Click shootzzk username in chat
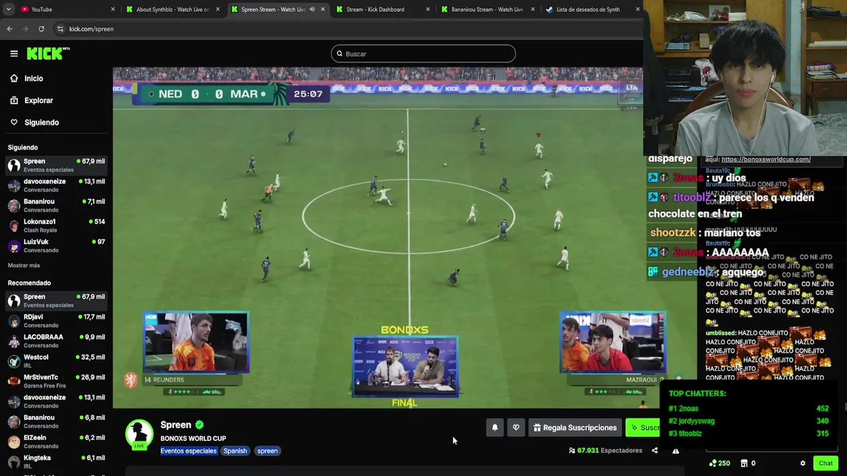 (x=673, y=233)
